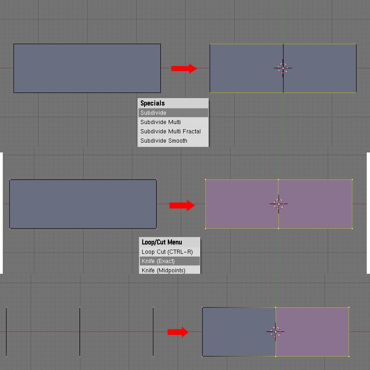
Task: Click the Loop/Cut Menu title
Action: pyautogui.click(x=162, y=242)
